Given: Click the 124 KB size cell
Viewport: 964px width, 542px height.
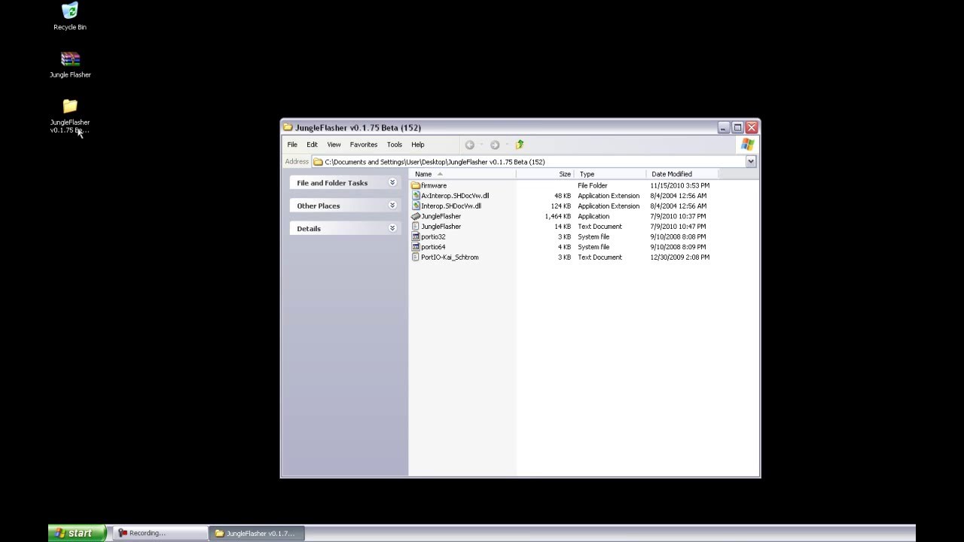Looking at the screenshot, I should [561, 206].
